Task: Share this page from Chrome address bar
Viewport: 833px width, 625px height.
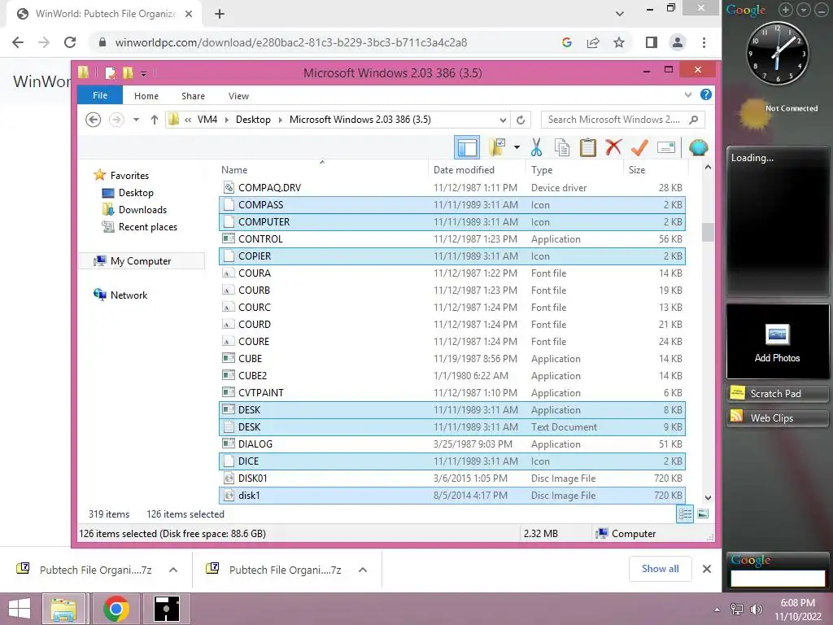Action: click(593, 42)
